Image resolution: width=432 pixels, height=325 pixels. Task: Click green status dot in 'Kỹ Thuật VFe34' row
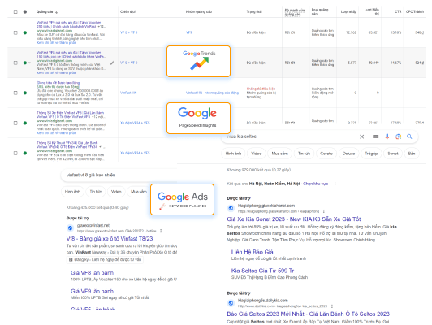tap(25, 153)
